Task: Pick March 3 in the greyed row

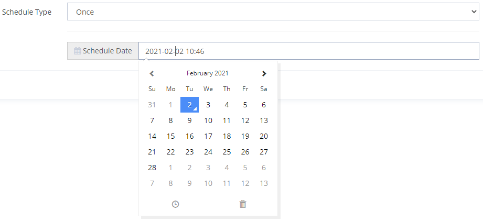Action: point(208,168)
